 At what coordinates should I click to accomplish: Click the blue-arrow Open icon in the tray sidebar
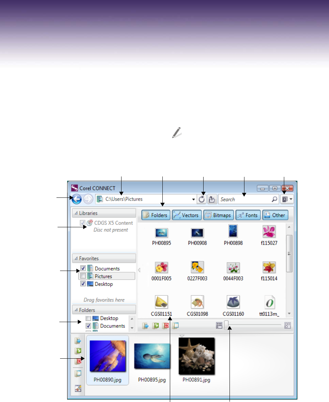78,341
